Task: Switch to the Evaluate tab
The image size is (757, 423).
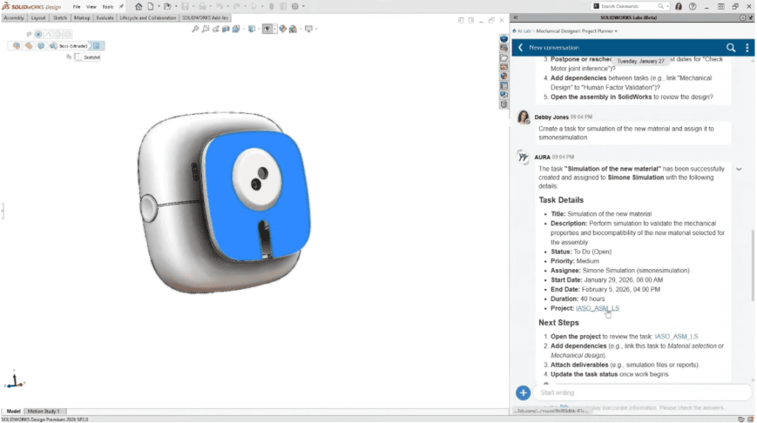Action: 105,18
